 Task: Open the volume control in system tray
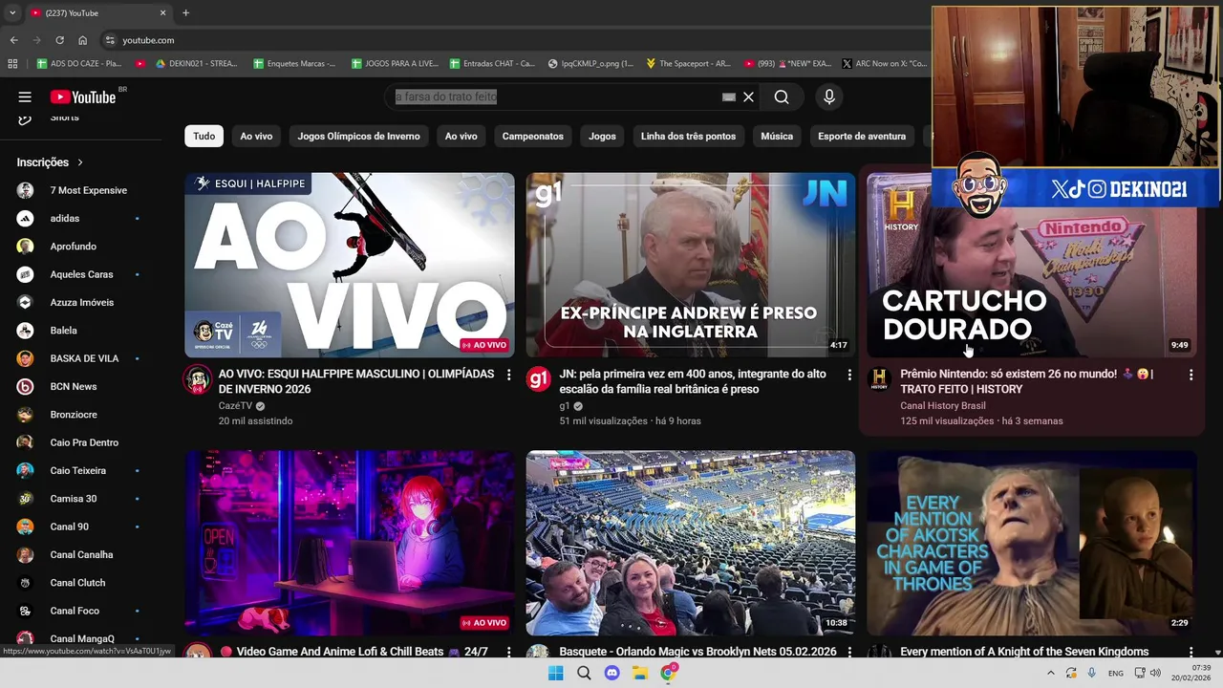coord(1155,673)
